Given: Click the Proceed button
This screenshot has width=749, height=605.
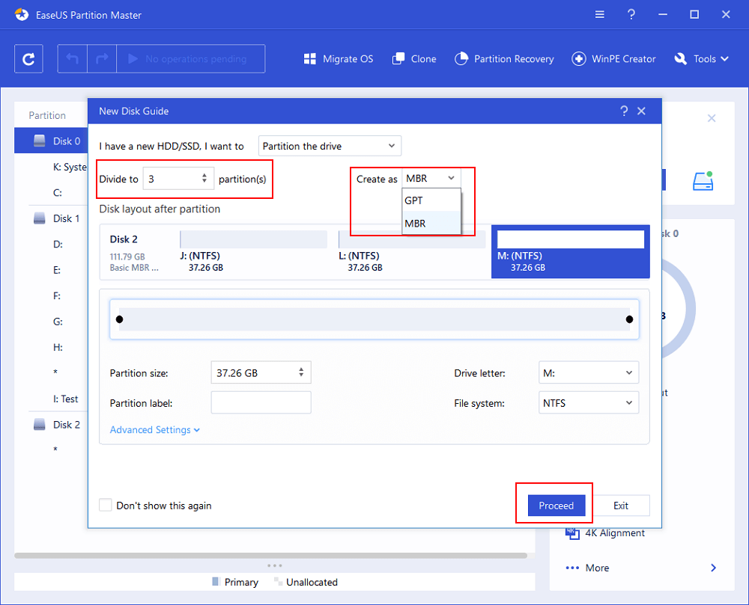Looking at the screenshot, I should click(x=556, y=506).
